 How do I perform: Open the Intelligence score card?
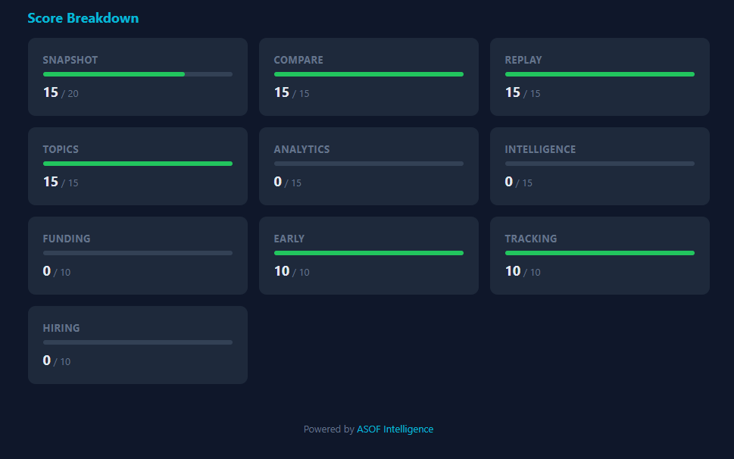(600, 167)
